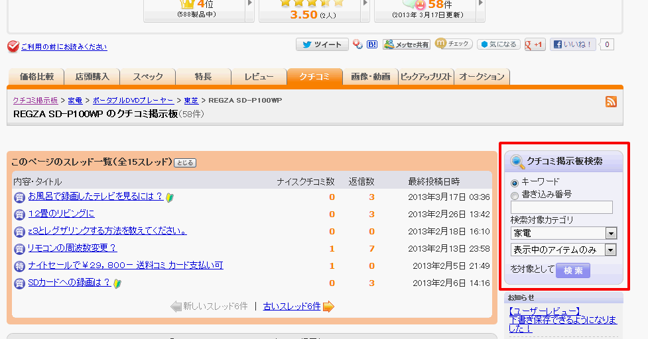This screenshot has width=648, height=339.
Task: Go to 古いスレッド6件 link
Action: 292,307
